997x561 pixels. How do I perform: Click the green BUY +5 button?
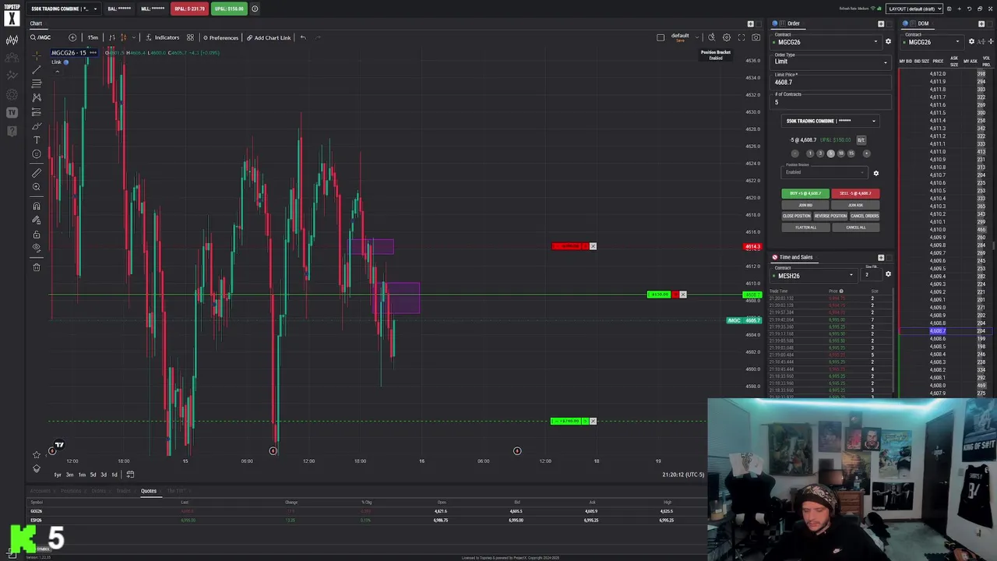(805, 193)
